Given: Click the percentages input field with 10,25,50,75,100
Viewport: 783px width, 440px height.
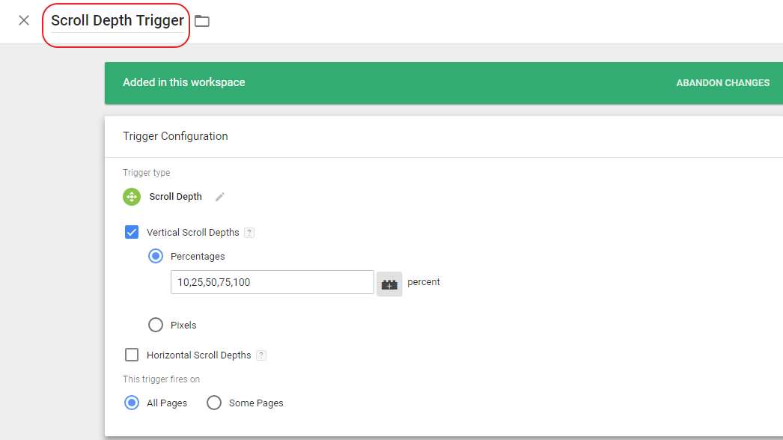Looking at the screenshot, I should point(272,282).
